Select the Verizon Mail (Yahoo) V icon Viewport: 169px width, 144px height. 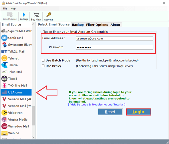[x=4, y=106]
